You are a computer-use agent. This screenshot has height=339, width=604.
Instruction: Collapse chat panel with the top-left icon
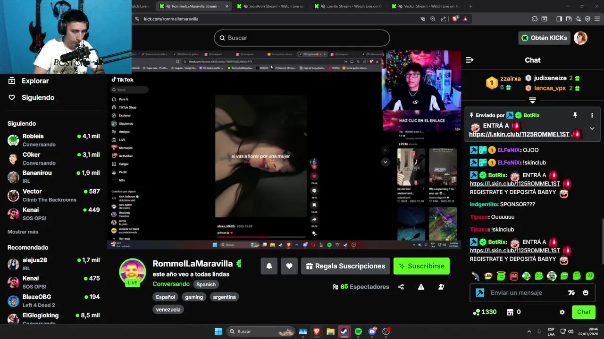pos(470,60)
